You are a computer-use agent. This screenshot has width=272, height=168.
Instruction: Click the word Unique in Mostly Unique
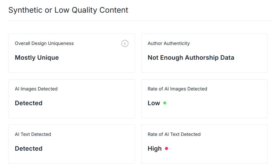48,58
